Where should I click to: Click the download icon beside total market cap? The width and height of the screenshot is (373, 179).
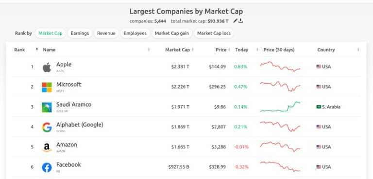241,21
